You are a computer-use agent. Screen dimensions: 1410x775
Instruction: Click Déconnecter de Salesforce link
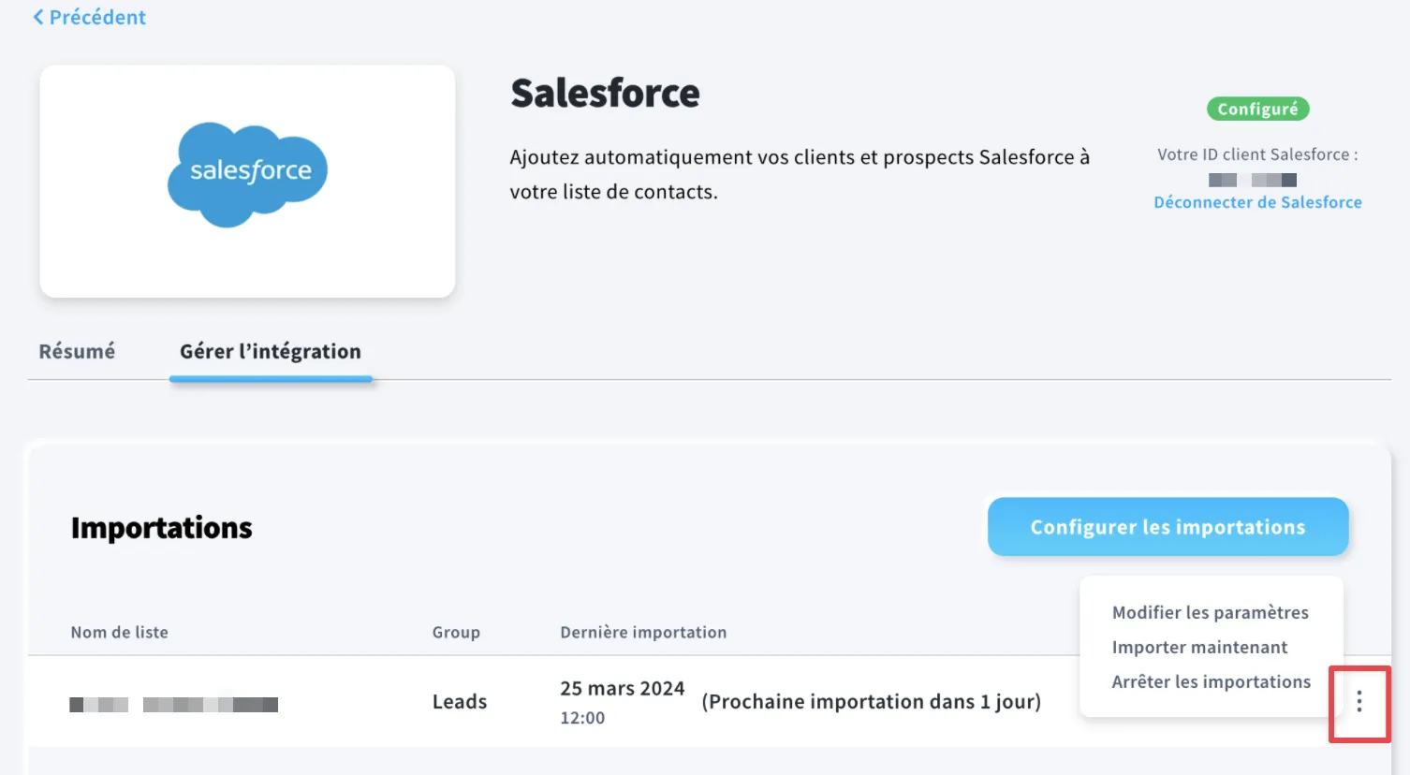[1257, 202]
